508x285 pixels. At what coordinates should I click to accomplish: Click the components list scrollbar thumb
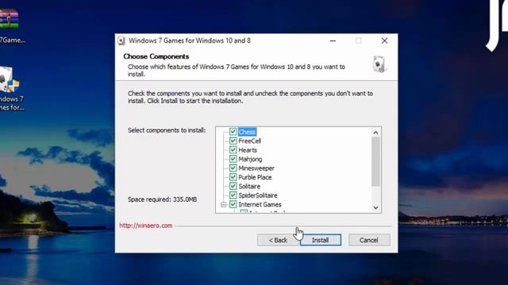click(375, 161)
